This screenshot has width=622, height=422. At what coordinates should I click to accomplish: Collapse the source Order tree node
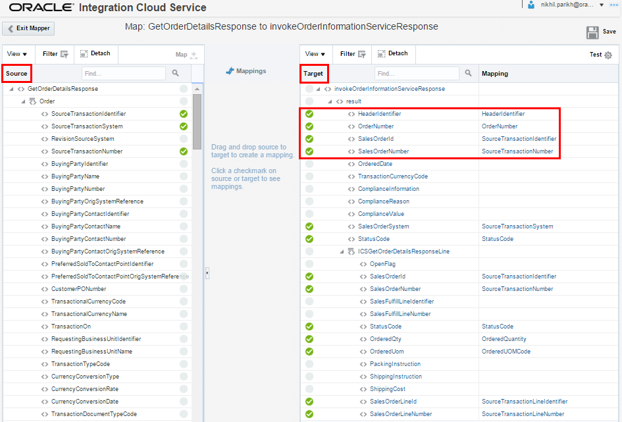(x=23, y=101)
